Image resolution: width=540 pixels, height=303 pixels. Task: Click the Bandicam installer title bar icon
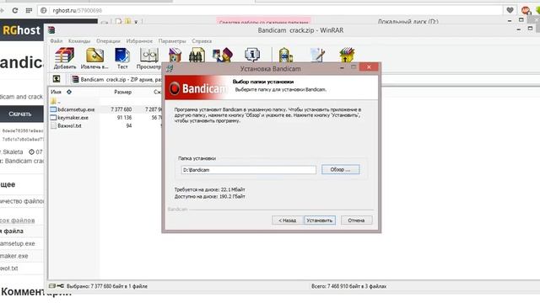[x=170, y=68]
